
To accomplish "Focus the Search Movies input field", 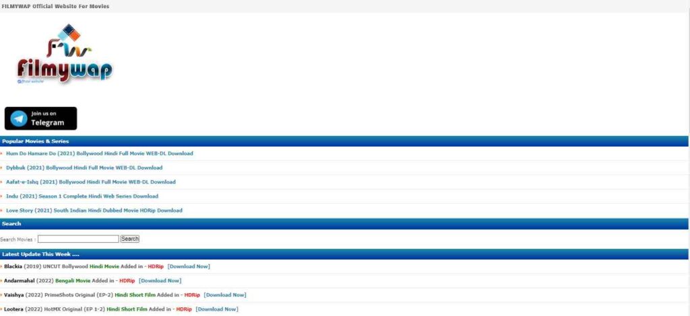I will 78,239.
